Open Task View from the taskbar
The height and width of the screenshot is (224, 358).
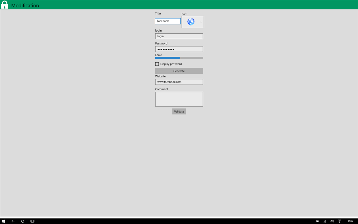coord(32,221)
